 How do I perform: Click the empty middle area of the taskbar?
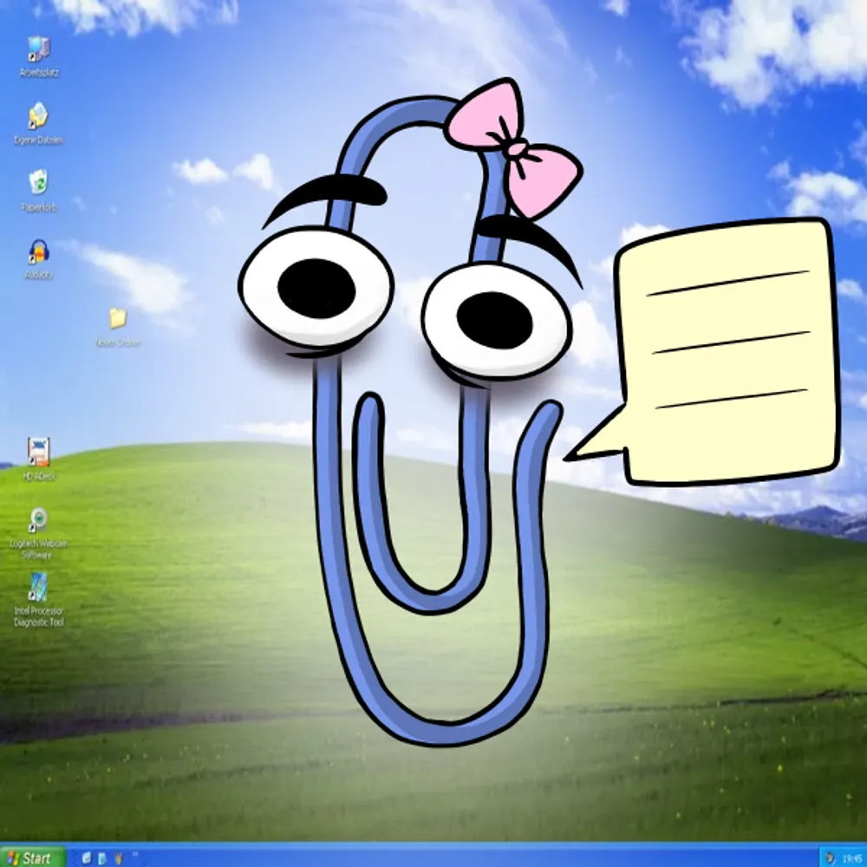(477, 857)
